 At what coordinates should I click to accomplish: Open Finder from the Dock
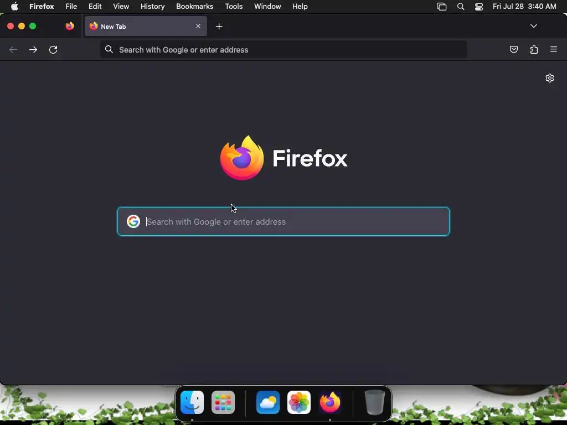coord(192,402)
